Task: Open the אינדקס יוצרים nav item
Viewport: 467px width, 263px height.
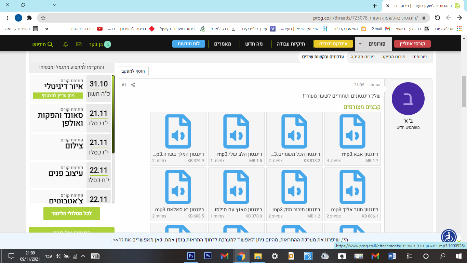Action: [x=333, y=44]
